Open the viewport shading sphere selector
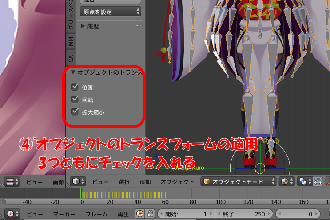The image size is (330, 220). pyautogui.click(x=286, y=181)
